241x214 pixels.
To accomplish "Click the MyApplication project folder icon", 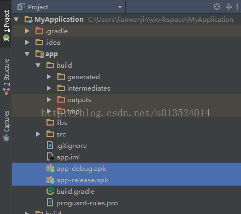I will [28, 19].
